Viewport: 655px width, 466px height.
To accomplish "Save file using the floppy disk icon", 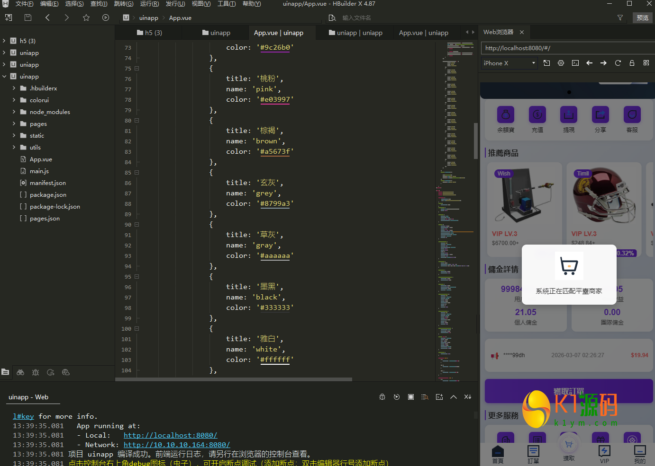I will click(x=28, y=18).
